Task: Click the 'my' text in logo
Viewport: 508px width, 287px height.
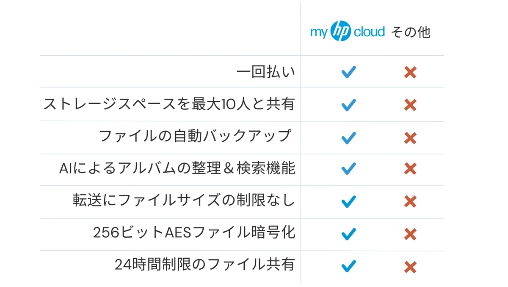Action: tap(319, 33)
